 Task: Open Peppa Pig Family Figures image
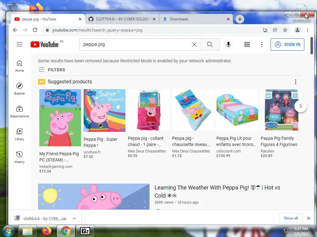click(281, 110)
